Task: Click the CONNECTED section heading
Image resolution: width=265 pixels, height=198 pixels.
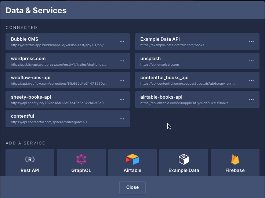Action: (21, 27)
